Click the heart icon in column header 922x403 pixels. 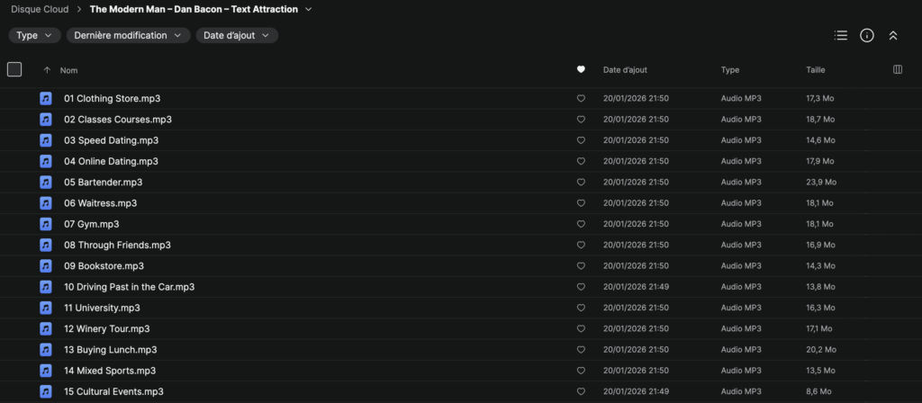pyautogui.click(x=581, y=69)
